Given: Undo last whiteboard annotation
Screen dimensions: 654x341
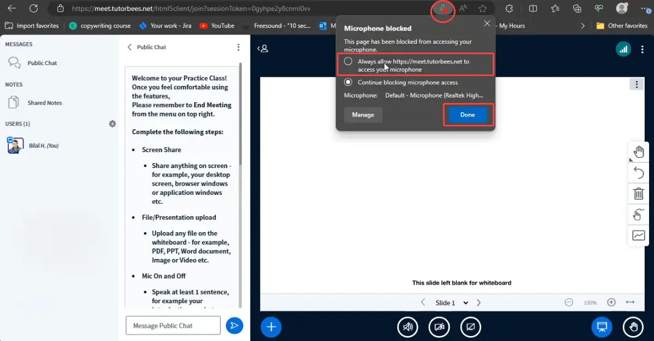Looking at the screenshot, I should click(638, 173).
